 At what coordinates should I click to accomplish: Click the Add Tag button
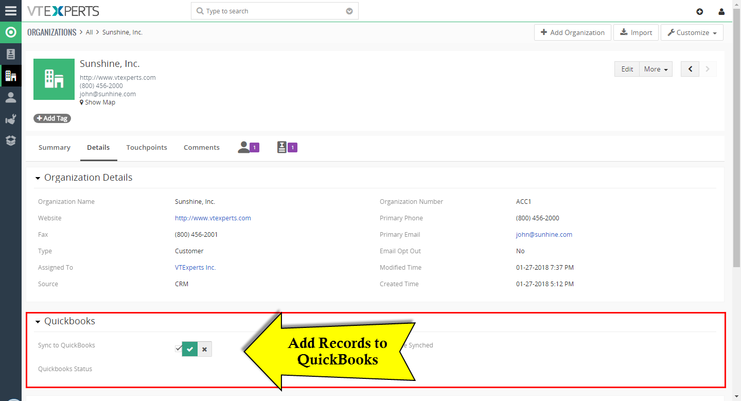(x=52, y=118)
